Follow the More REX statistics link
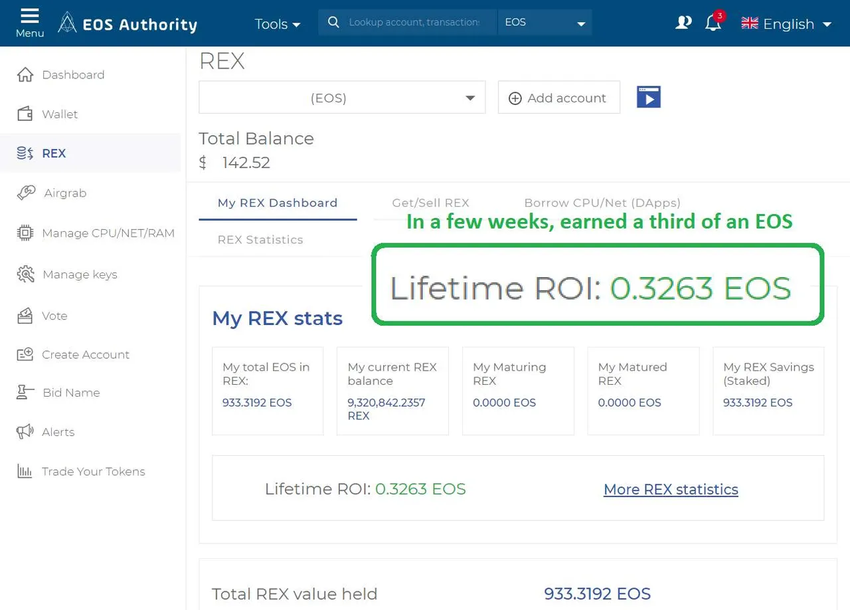This screenshot has width=850, height=610. tap(671, 490)
